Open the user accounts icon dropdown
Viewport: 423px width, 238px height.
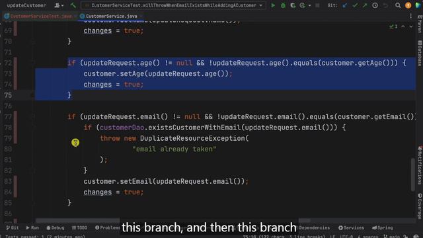tap(59, 5)
